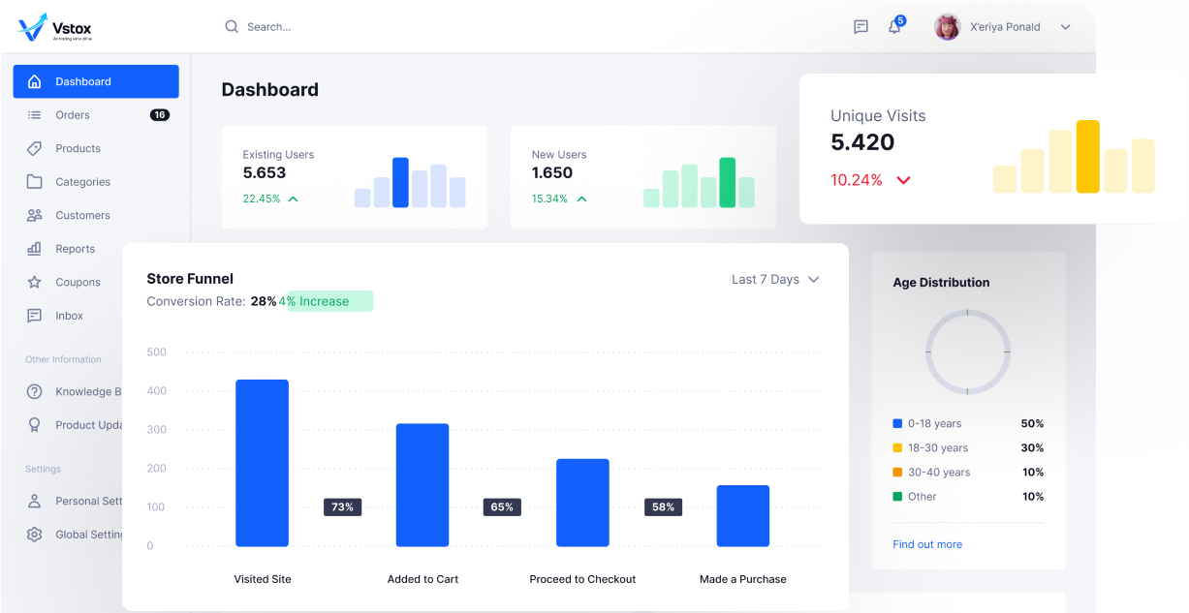Select Dashboard in the sidebar
The width and height of the screenshot is (1189, 613).
(96, 81)
